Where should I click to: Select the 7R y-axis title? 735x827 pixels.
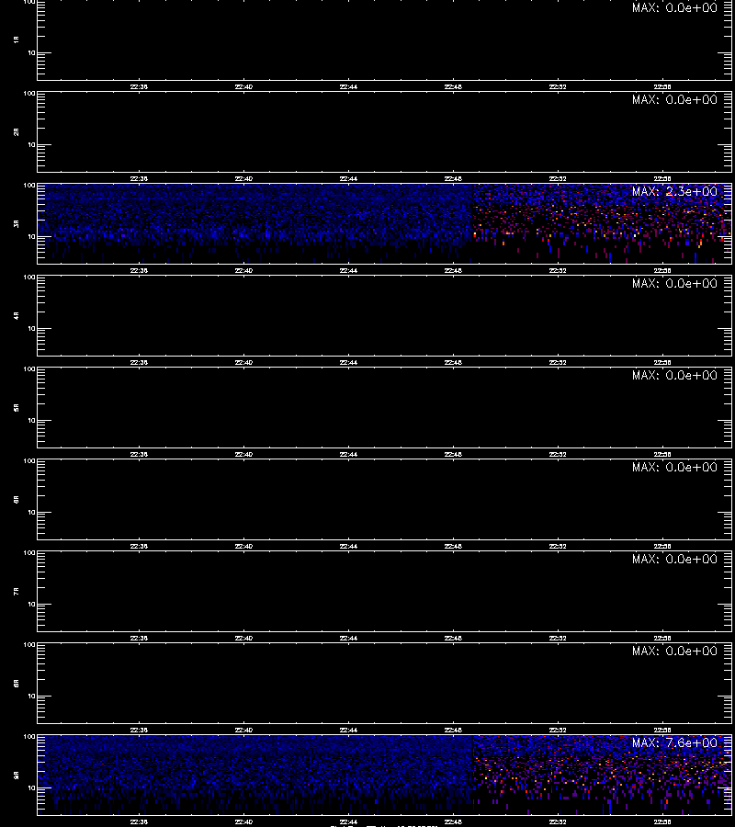(17, 591)
